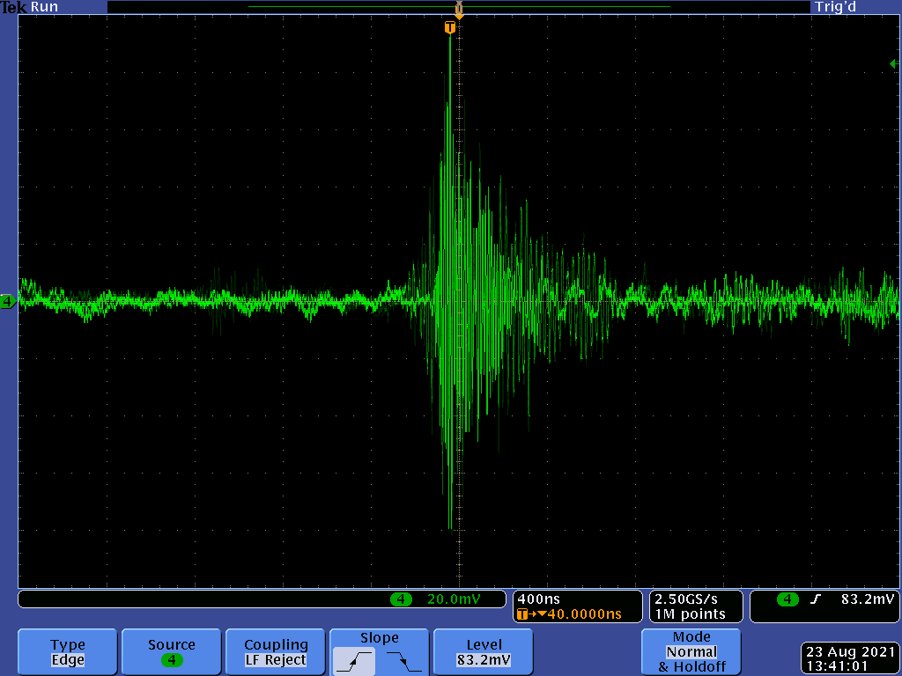Open the trigger Source selection menu
The image size is (902, 676).
point(172,652)
